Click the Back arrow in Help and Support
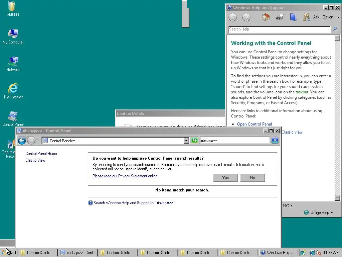 232,17
